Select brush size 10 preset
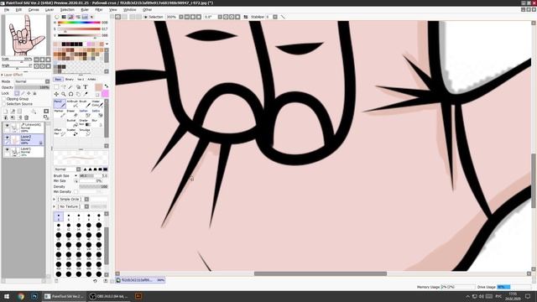 pos(59,226)
